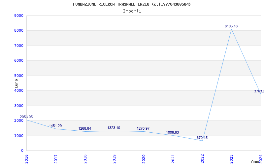Click the y-axis value 5000
This screenshot has height=165, width=264.
pyautogui.click(x=19, y=76)
